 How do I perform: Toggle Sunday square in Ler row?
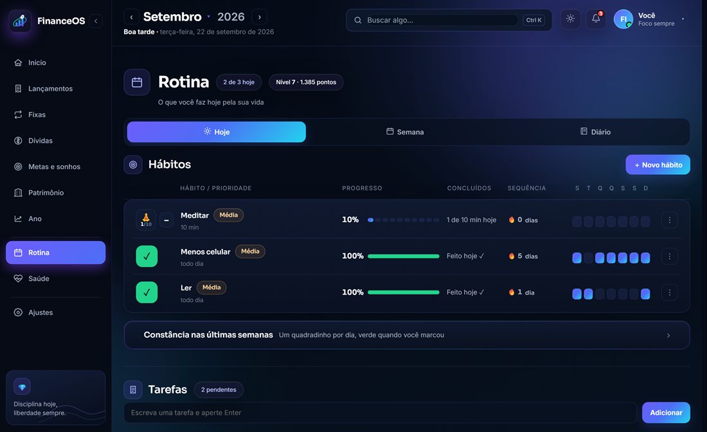646,294
